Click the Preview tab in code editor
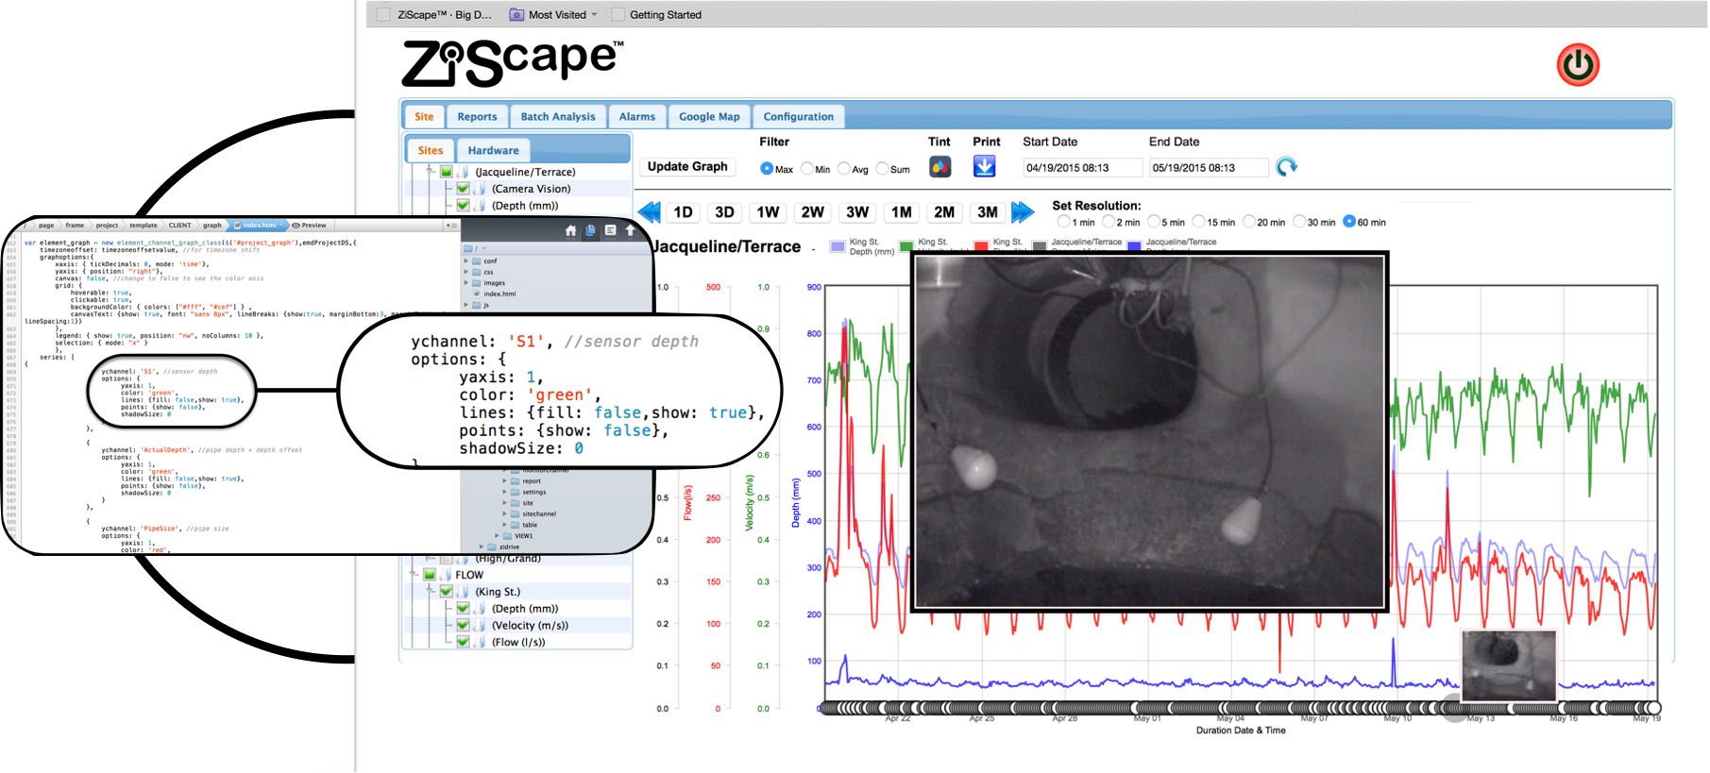Image resolution: width=1710 pixels, height=773 pixels. (x=309, y=225)
